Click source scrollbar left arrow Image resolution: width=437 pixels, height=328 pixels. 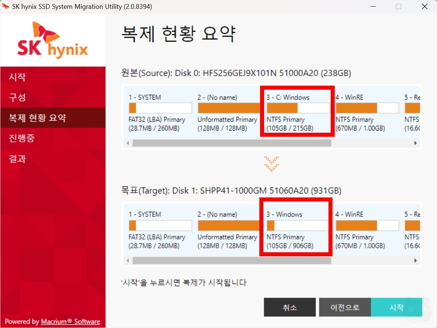click(x=128, y=143)
